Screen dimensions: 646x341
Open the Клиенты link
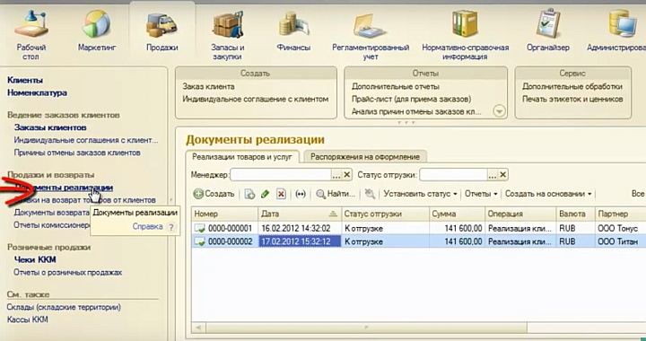click(25, 80)
